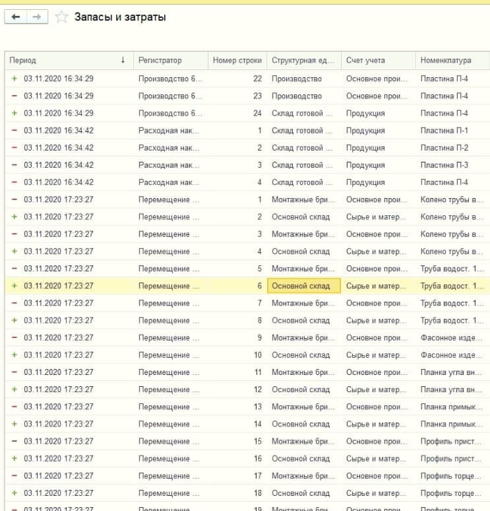Select Фасонное изде... cell in row 10
Viewport: 490px width, 511px height.
pyautogui.click(x=452, y=355)
